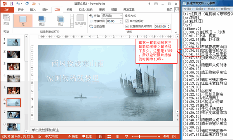The image size is (233, 140).
Task: Select the 无 (none) transition
Action: (23, 21)
